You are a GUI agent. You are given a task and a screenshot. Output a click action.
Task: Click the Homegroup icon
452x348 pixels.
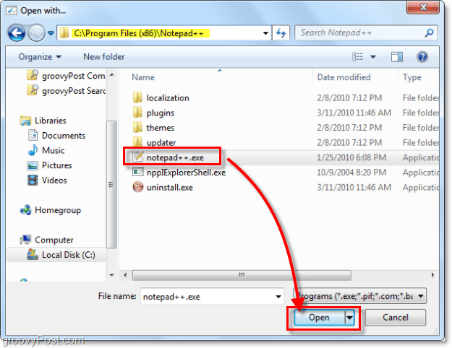(25, 210)
